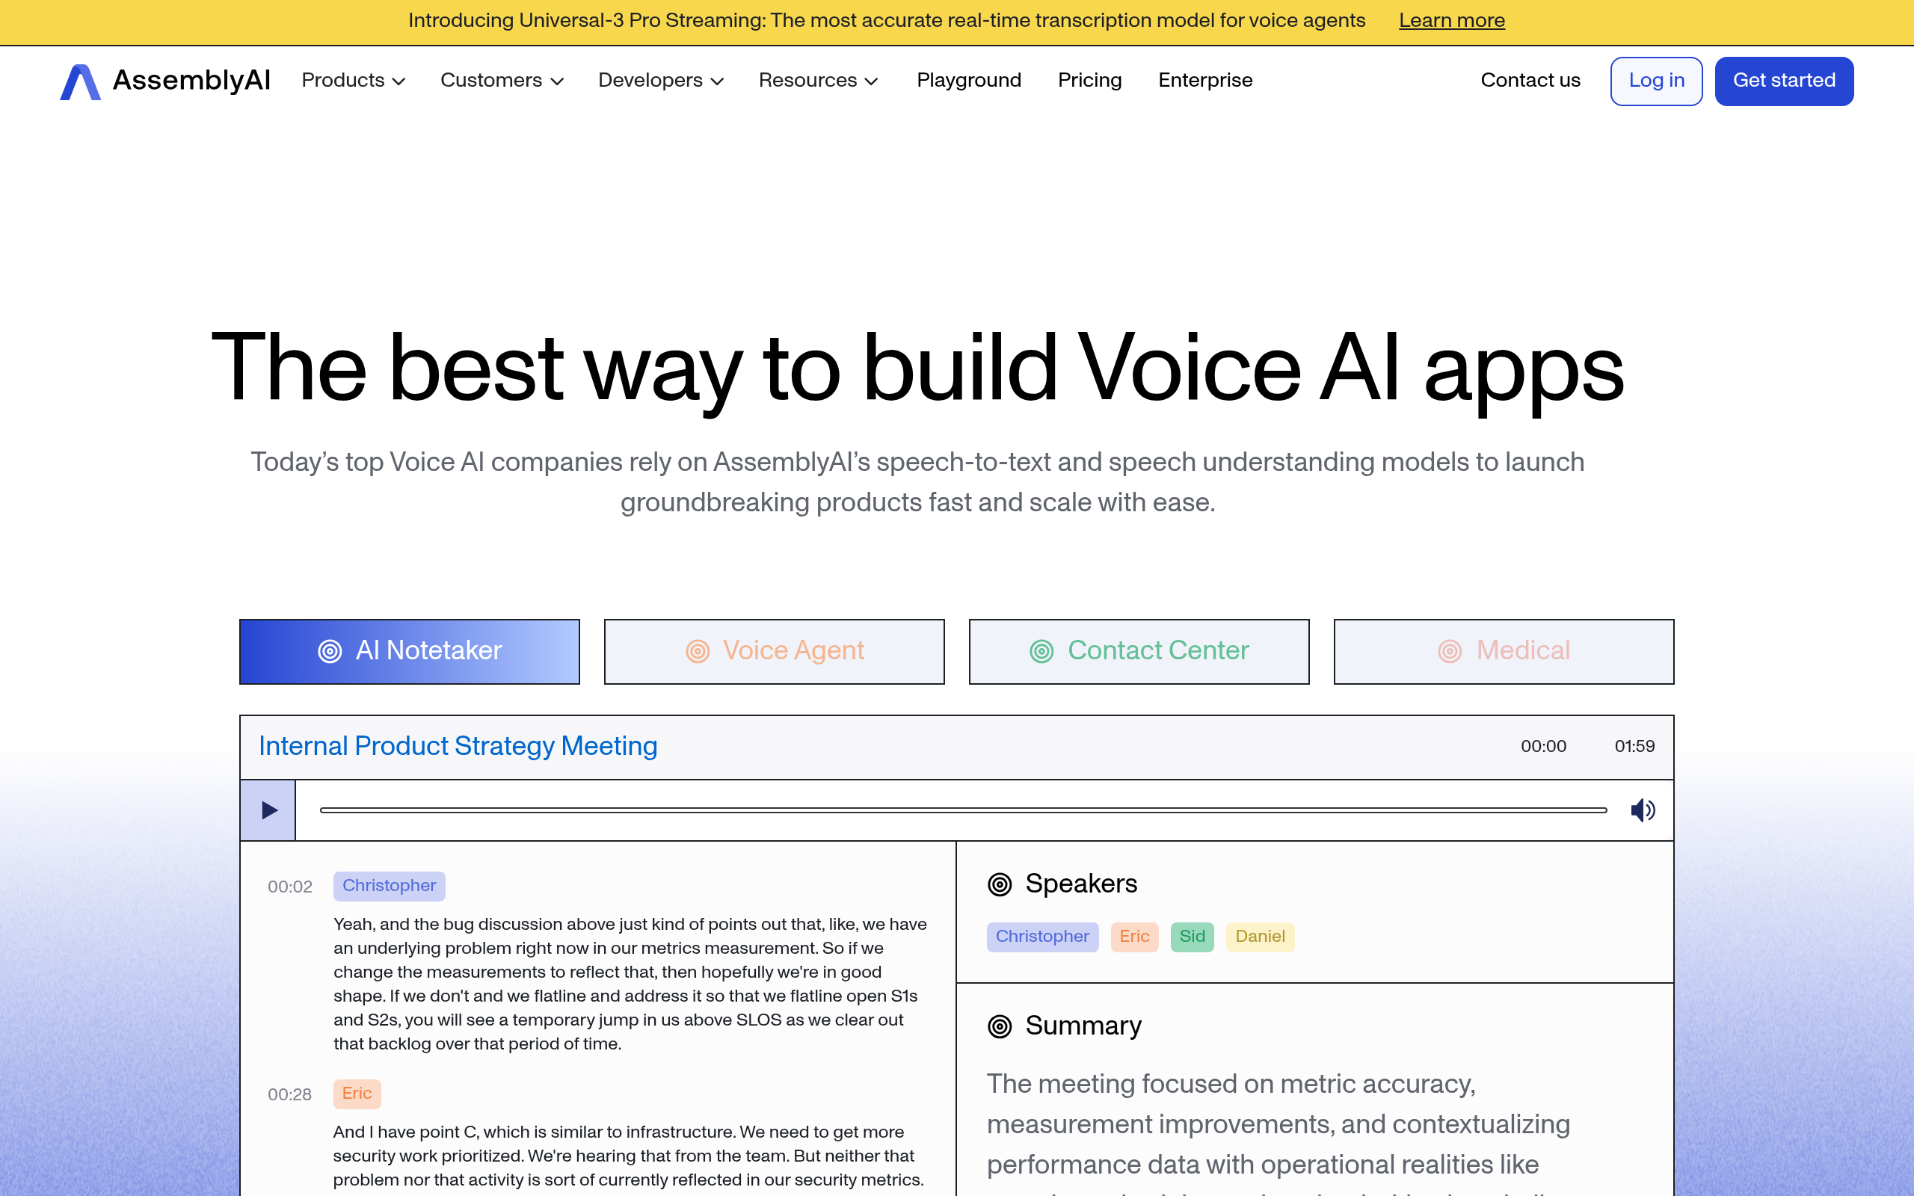Open the Products dropdown menu

tap(353, 80)
